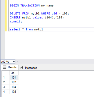The width and height of the screenshot is (94, 97).
Task: Select row header 2 in results
Action: [6, 82]
